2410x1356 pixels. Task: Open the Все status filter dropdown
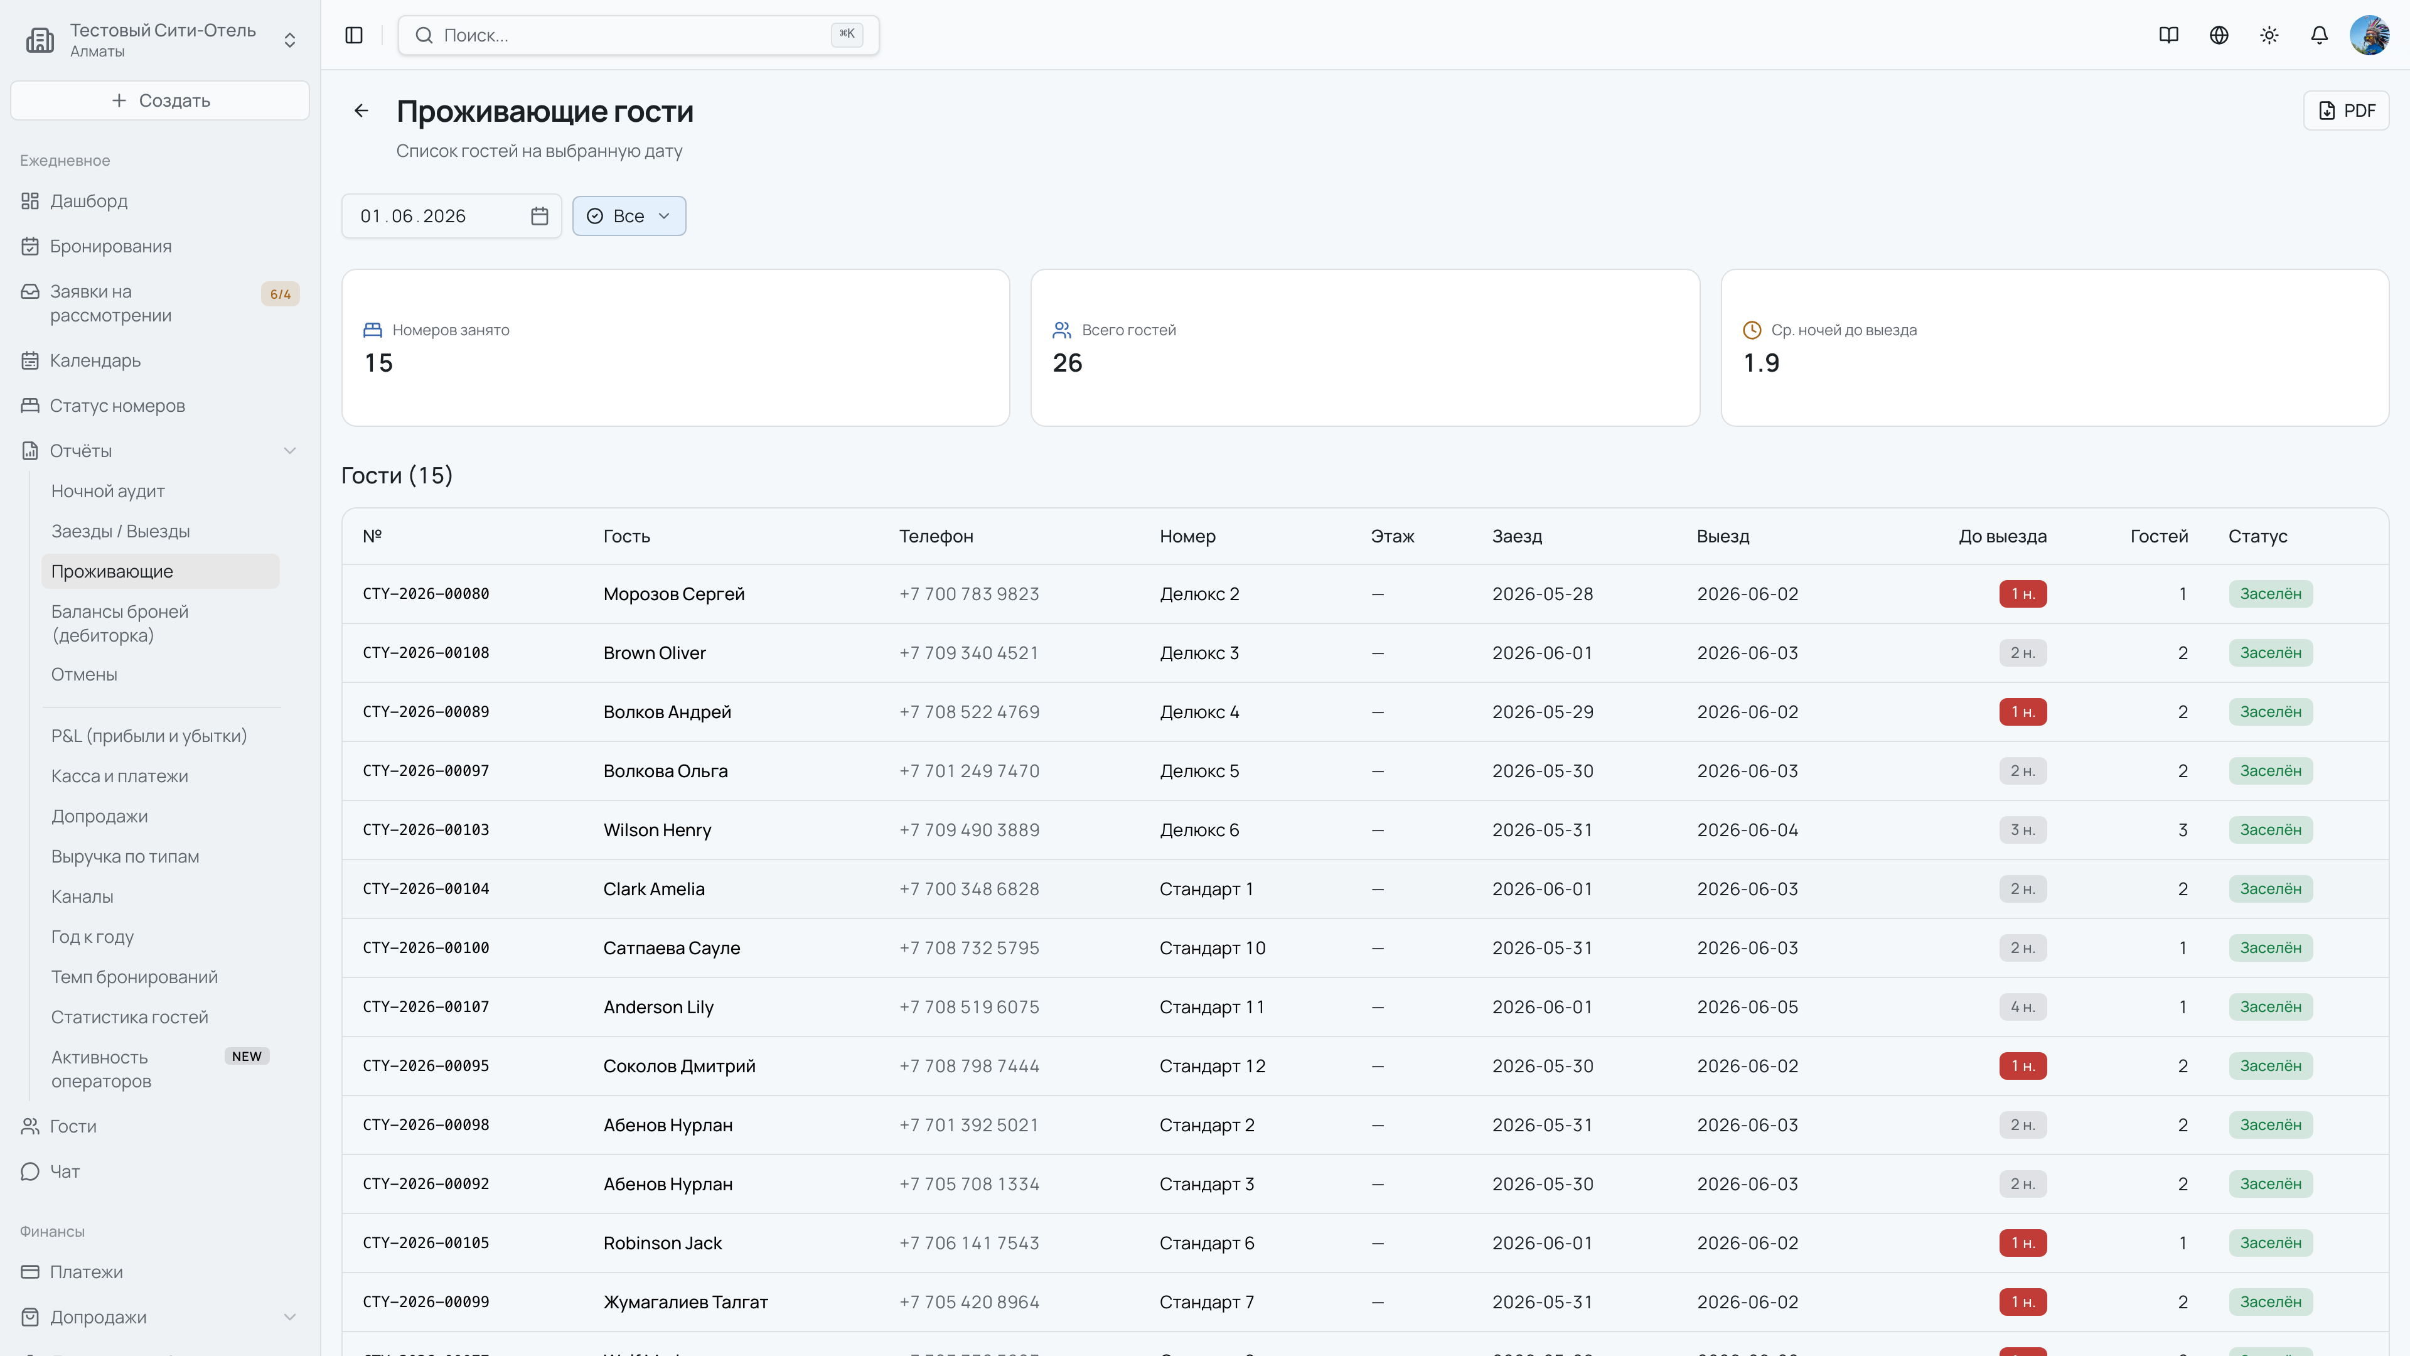(629, 216)
